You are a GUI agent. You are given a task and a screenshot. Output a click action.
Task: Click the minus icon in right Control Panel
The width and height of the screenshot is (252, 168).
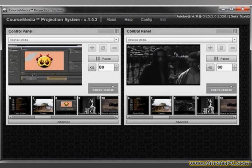(x=233, y=48)
